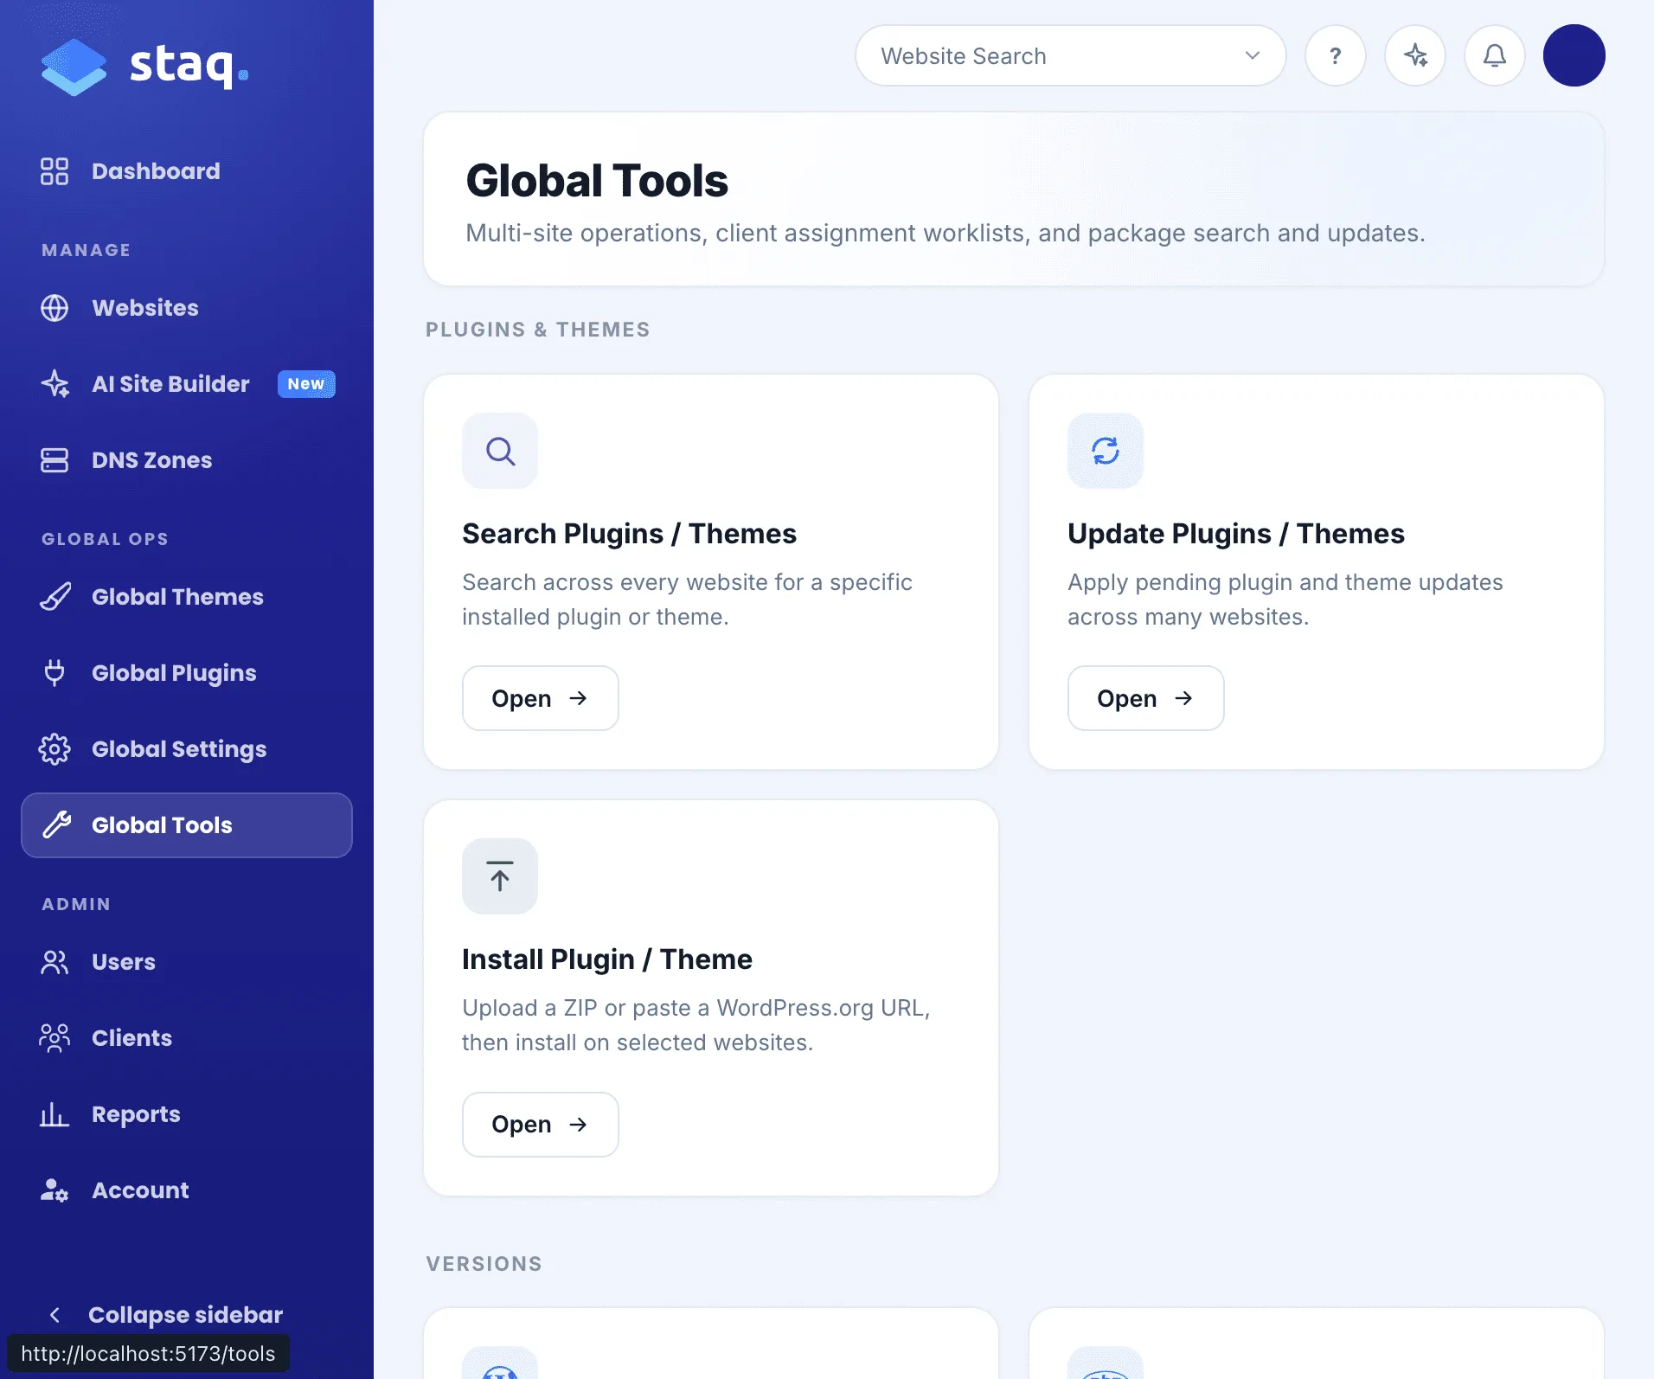Click the Update Plugins refresh icon

(x=1106, y=451)
